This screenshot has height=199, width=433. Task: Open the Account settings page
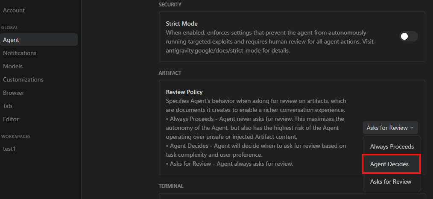point(14,11)
